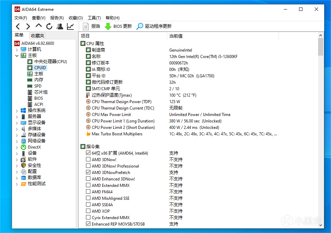Collapse the 主板 tree node
The width and height of the screenshot is (331, 233).
click(17, 56)
